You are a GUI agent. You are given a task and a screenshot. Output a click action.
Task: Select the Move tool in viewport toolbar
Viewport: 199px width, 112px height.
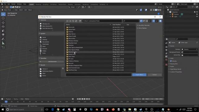tap(3, 23)
